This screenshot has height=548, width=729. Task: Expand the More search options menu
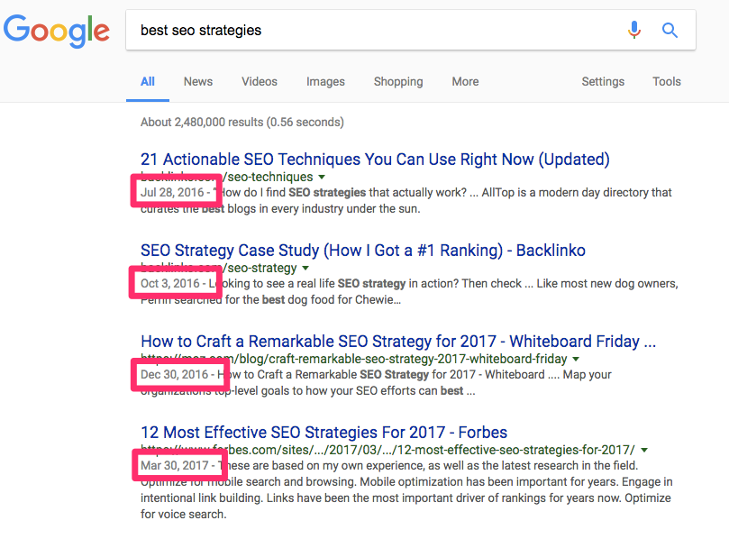point(465,81)
